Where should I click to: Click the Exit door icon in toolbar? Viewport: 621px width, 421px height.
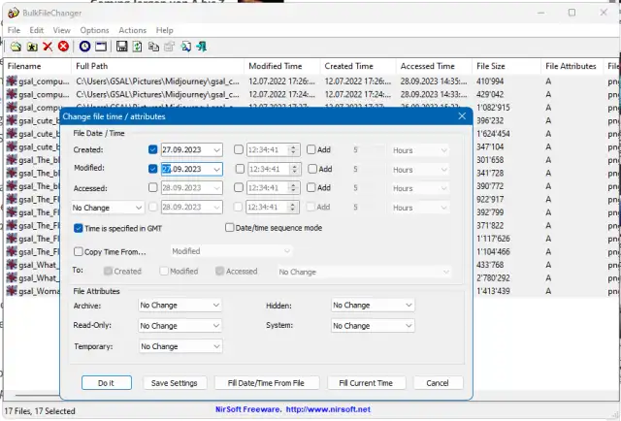pos(201,46)
